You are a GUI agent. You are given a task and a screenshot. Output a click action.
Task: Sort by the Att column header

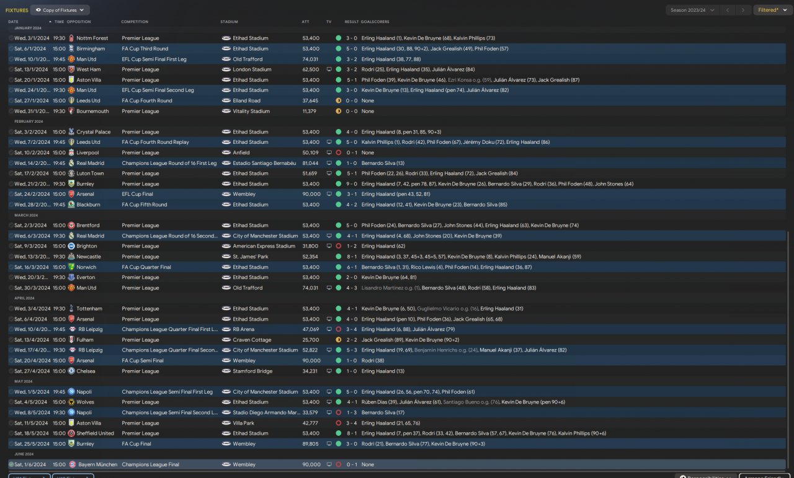click(305, 22)
